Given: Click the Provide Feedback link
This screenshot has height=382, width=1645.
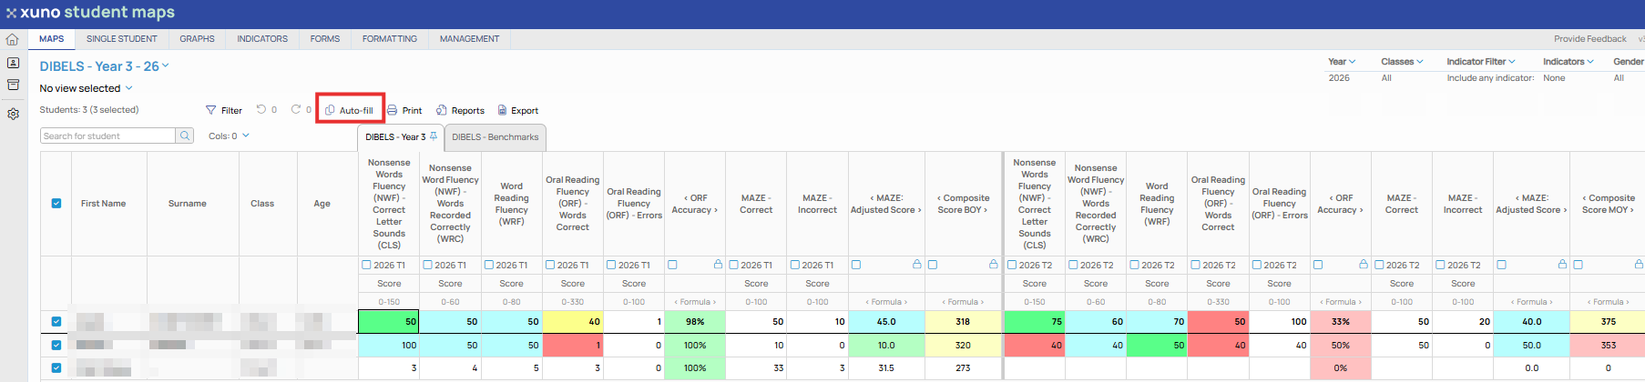Looking at the screenshot, I should [1589, 39].
